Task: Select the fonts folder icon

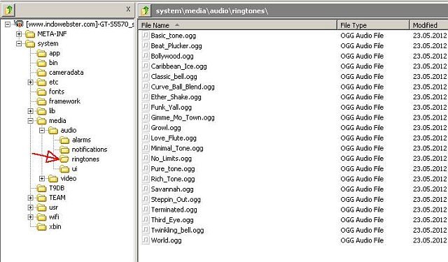Action: tap(42, 92)
